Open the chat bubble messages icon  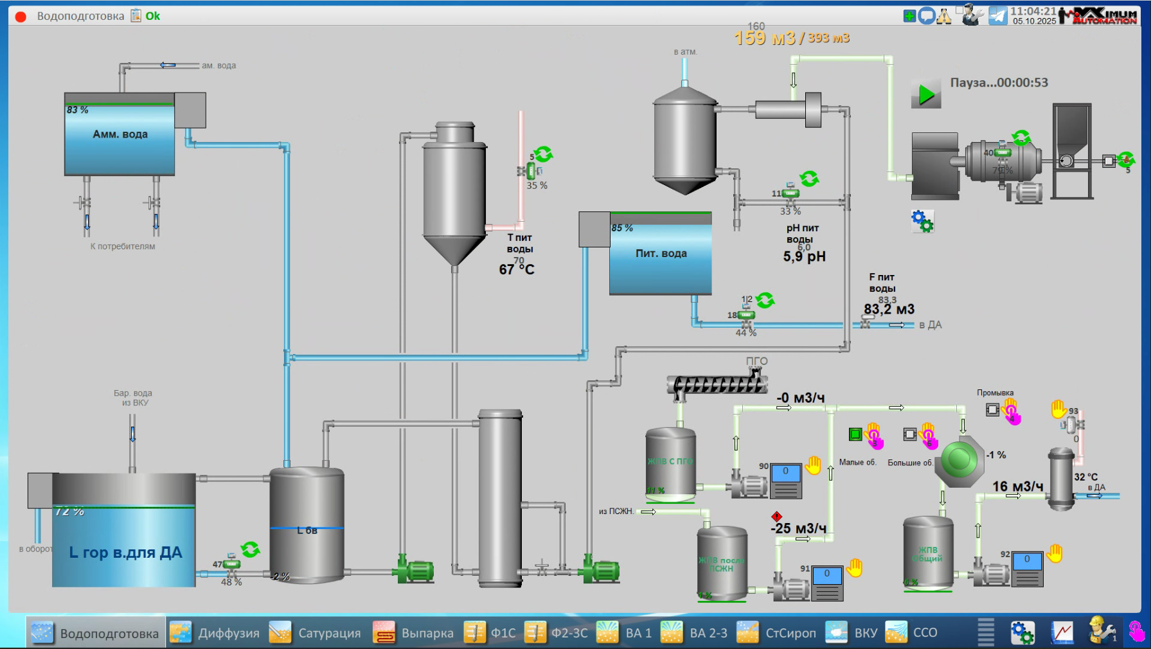(926, 16)
